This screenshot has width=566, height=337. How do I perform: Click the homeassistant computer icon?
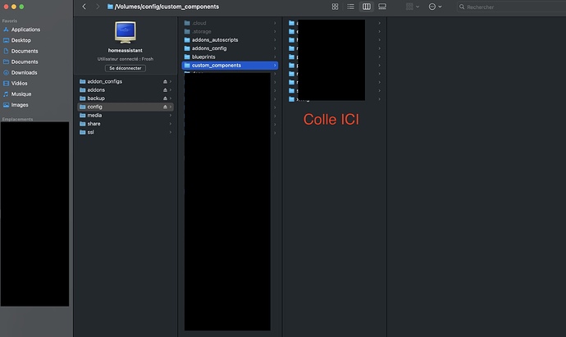click(x=126, y=32)
